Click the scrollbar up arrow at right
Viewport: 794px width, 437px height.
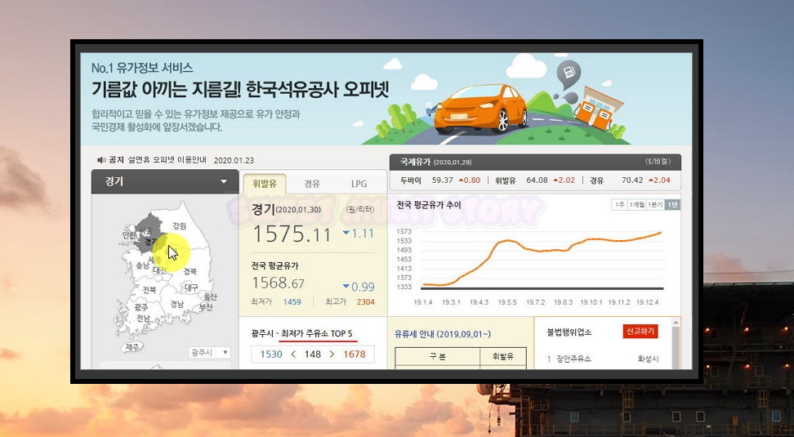(676, 322)
